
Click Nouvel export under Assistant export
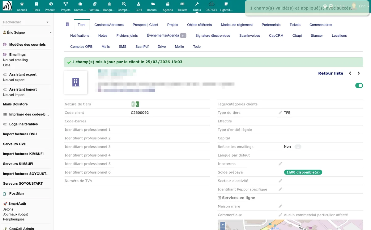tap(14, 80)
